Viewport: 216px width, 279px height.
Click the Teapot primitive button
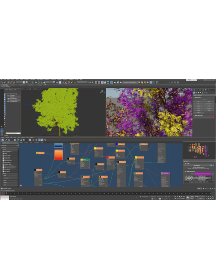coord(199,110)
